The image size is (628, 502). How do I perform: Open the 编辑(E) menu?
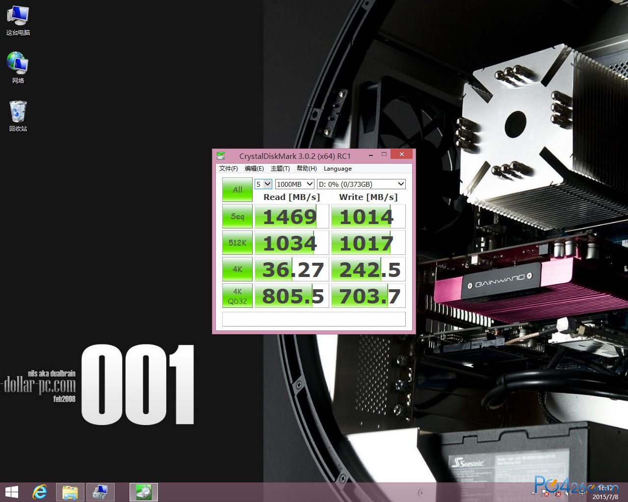coord(254,169)
